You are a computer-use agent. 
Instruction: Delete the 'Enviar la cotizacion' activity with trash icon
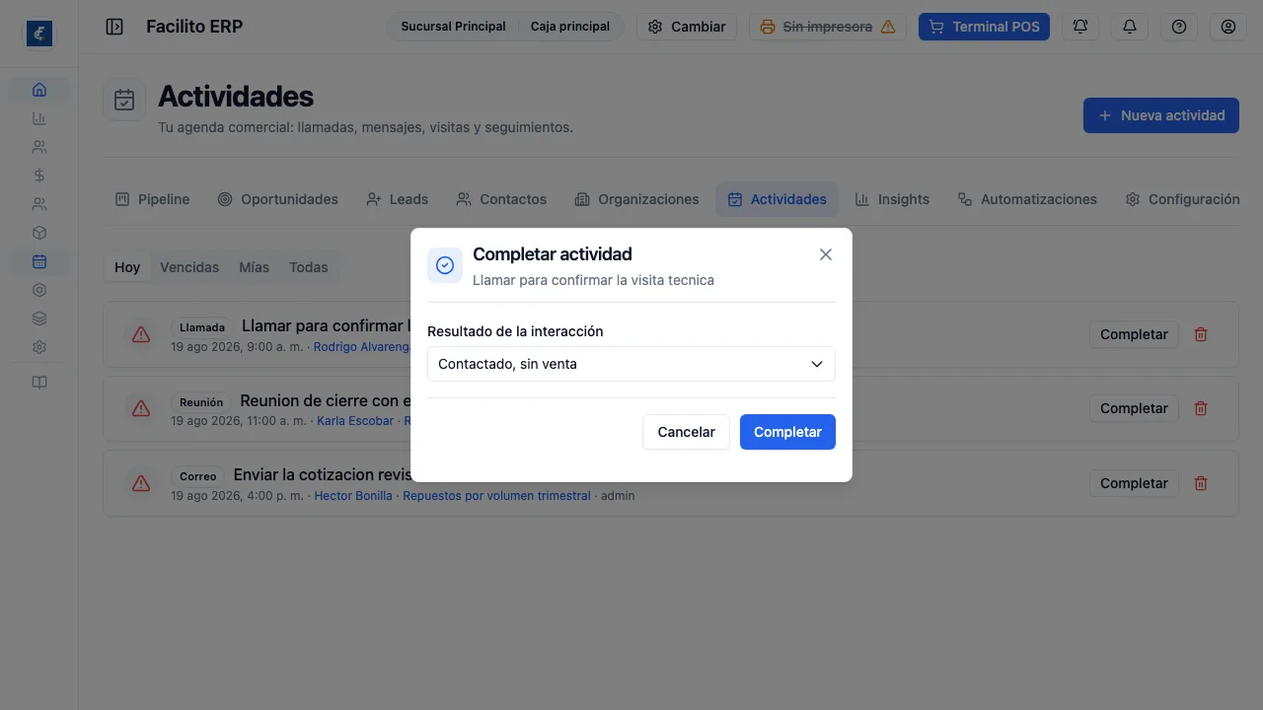tap(1201, 483)
